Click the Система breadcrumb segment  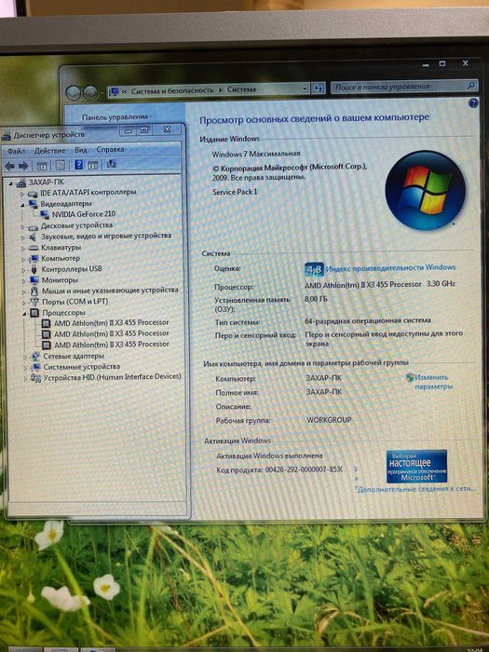point(241,89)
